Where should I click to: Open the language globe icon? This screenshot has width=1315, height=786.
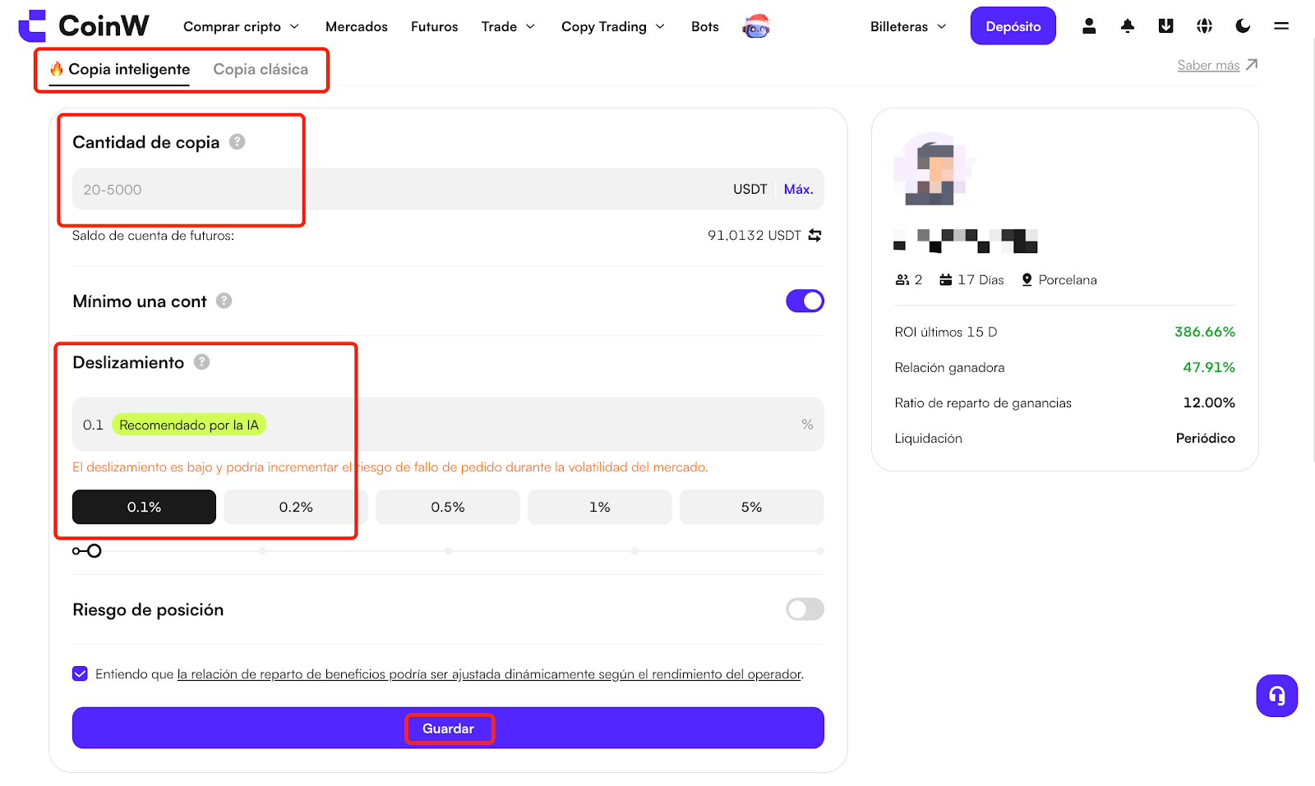pos(1204,26)
